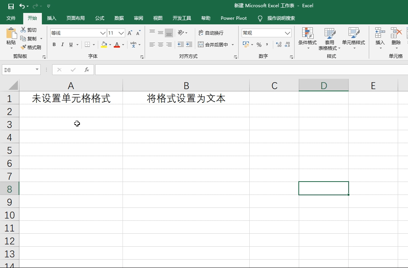Click the 剪切 (Cut) scissors icon
Screen dimensions: 408x268
point(23,29)
